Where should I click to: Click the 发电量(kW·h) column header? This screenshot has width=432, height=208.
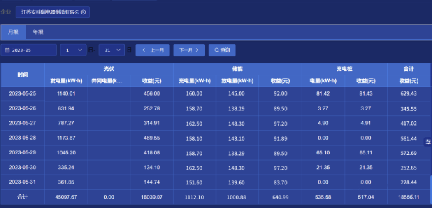point(66,81)
